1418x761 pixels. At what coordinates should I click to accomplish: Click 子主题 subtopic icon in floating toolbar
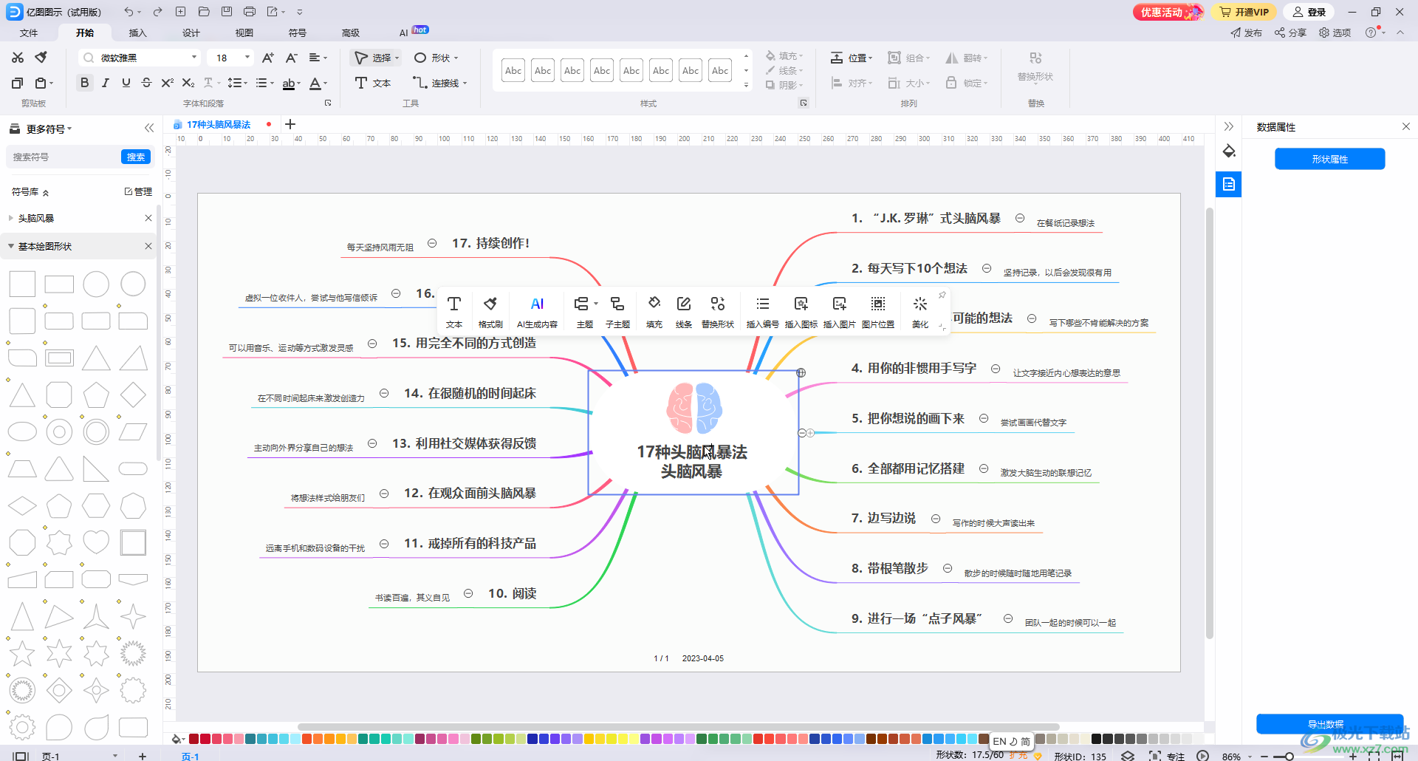(617, 312)
